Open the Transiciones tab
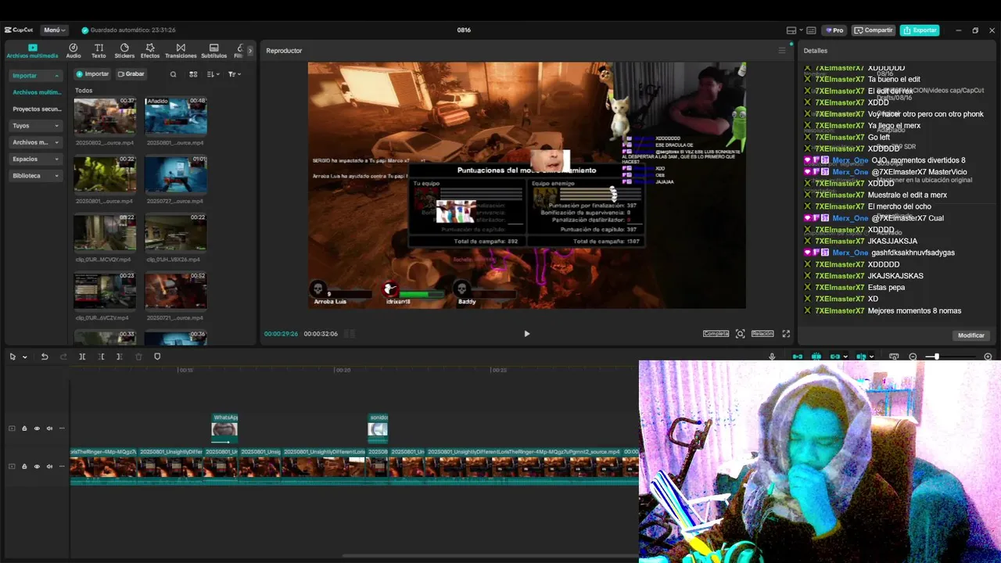The width and height of the screenshot is (1001, 563). 181,51
